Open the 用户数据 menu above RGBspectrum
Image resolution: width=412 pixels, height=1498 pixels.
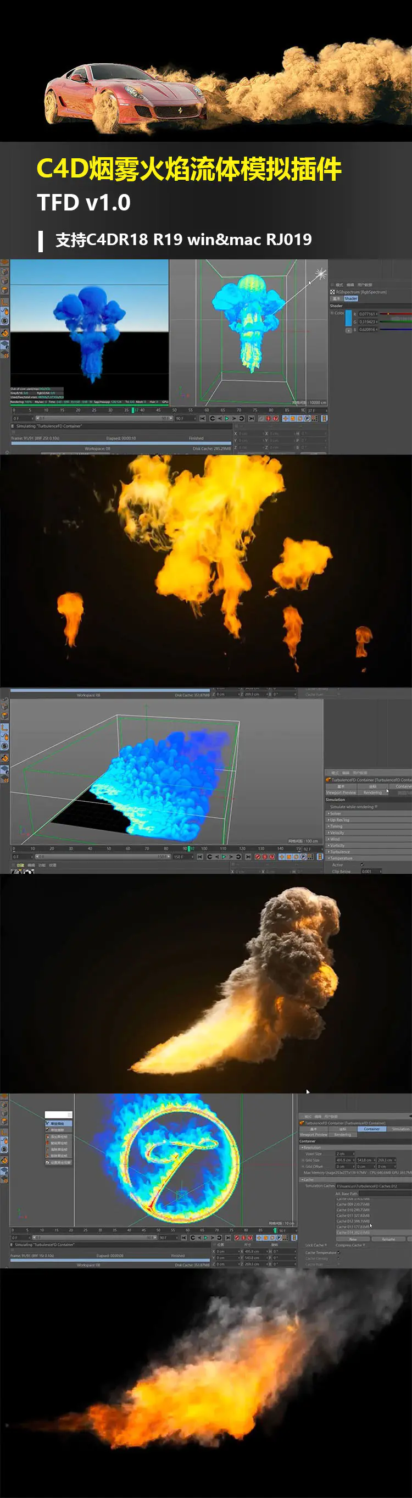click(364, 285)
